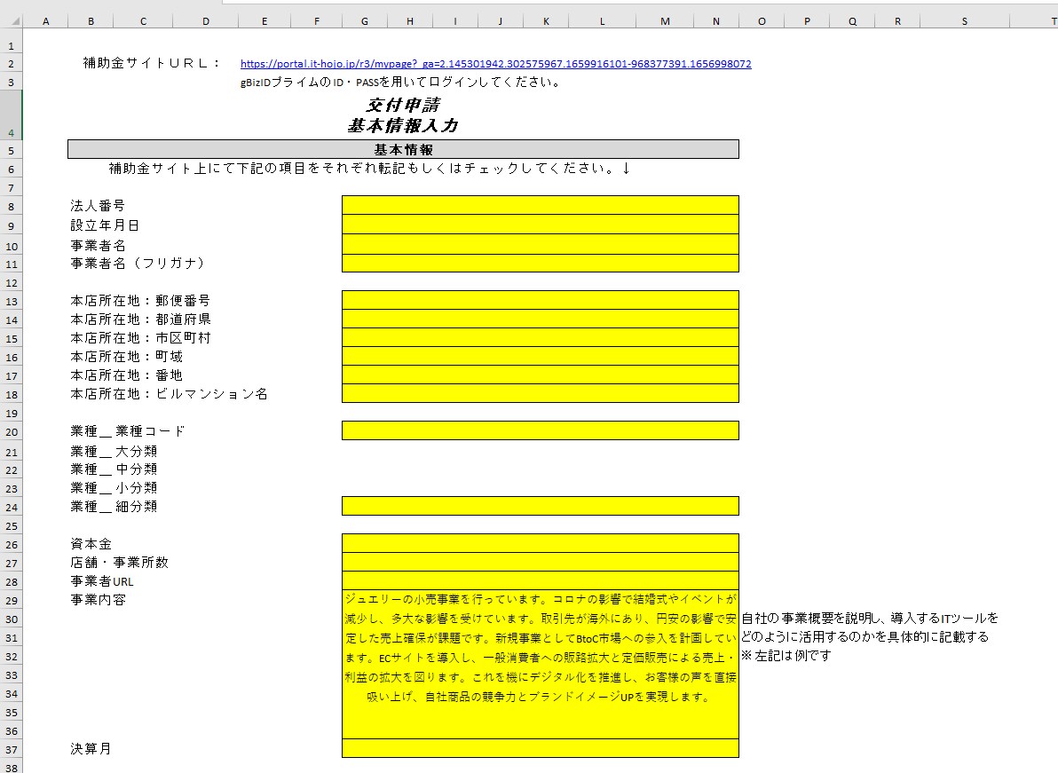Click the 決算月 input cell
Screen dimensions: 1058x773
click(541, 748)
